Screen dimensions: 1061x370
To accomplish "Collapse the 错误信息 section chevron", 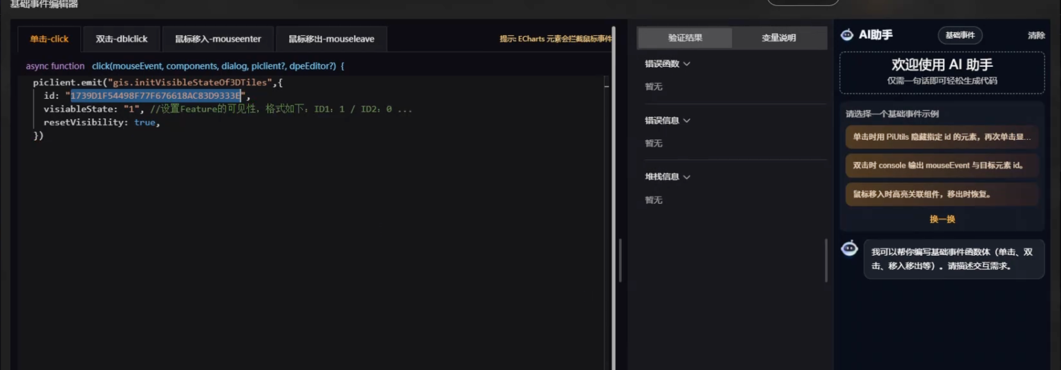I will coord(687,121).
